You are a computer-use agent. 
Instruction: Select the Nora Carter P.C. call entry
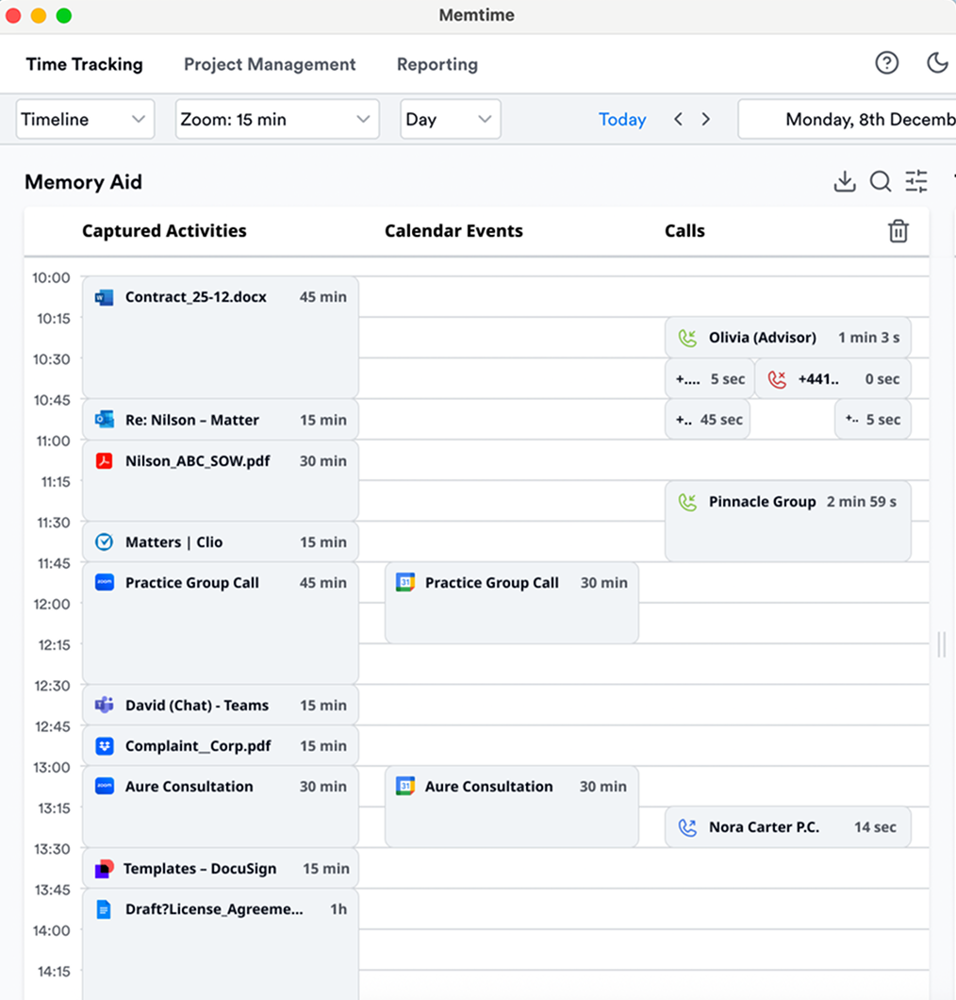click(x=788, y=827)
